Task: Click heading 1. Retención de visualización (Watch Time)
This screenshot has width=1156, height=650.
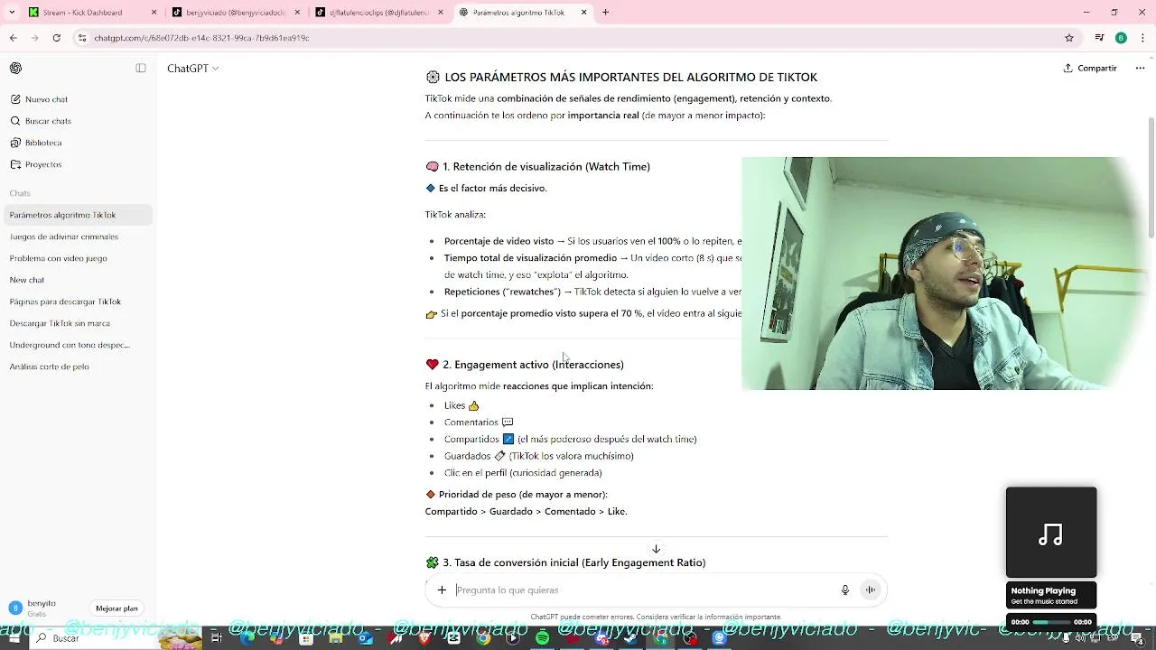Action: 546,166
